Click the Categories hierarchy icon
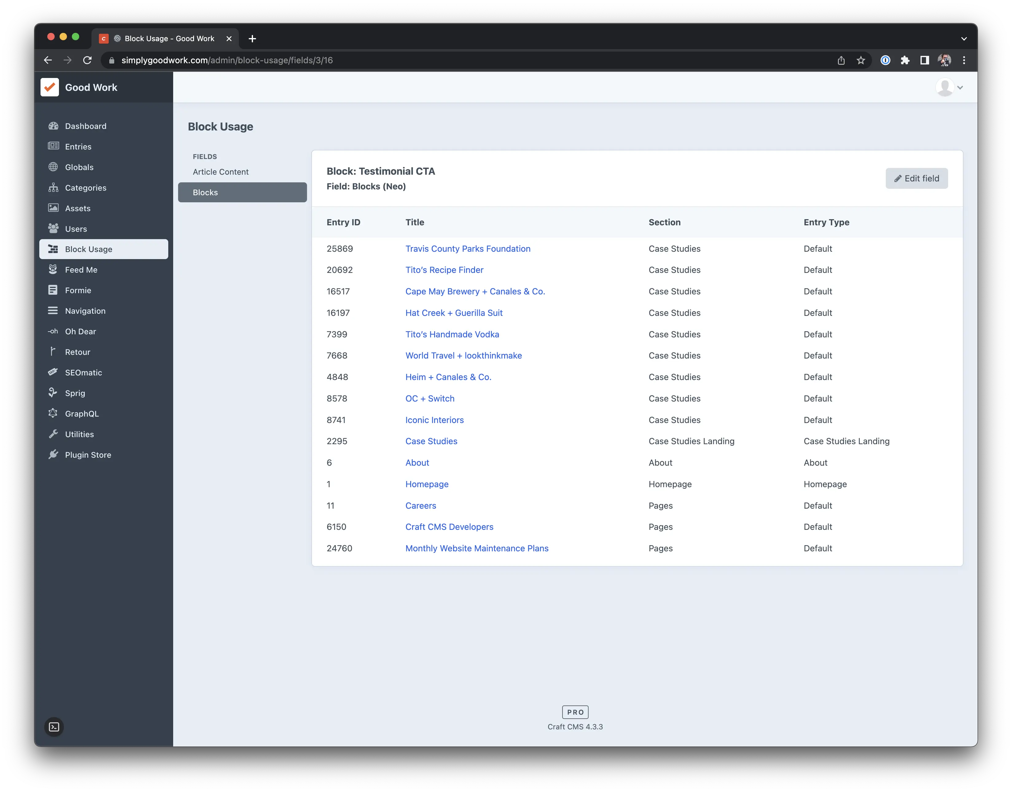Image resolution: width=1012 pixels, height=792 pixels. click(x=53, y=187)
